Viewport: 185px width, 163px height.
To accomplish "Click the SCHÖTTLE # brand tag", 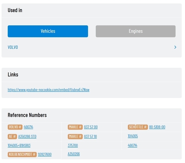I will click(x=138, y=127).
